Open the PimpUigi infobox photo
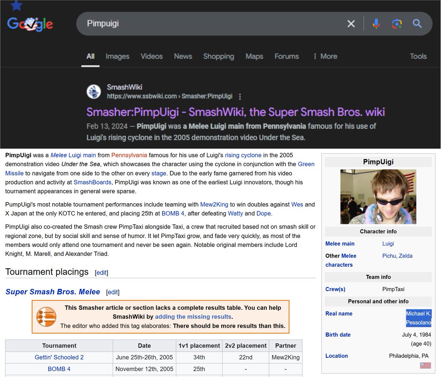 (x=378, y=197)
